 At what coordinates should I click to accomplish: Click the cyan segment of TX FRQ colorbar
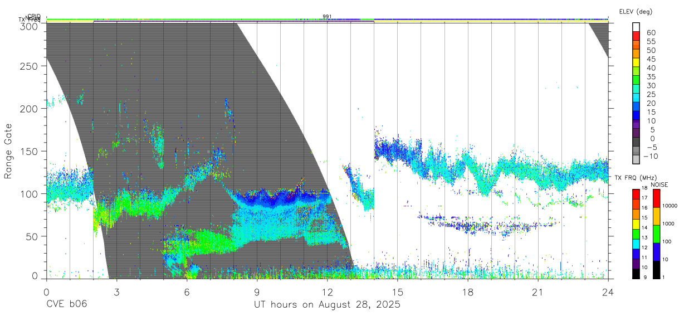pos(636,244)
